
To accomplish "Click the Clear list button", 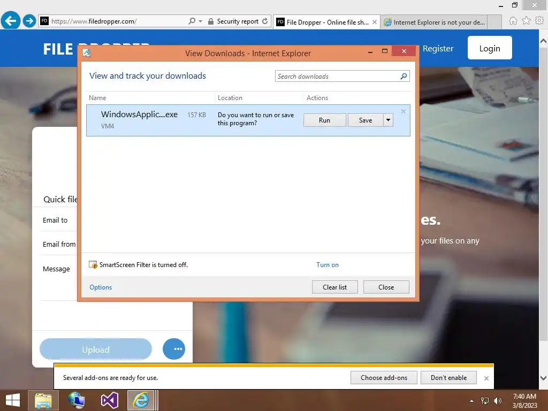I will pos(335,287).
